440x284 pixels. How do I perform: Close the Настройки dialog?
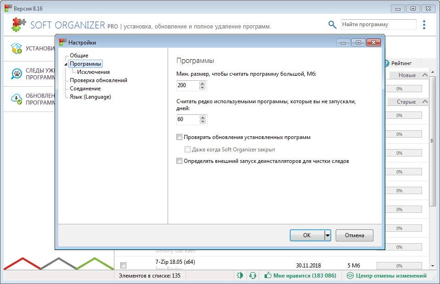point(373,43)
